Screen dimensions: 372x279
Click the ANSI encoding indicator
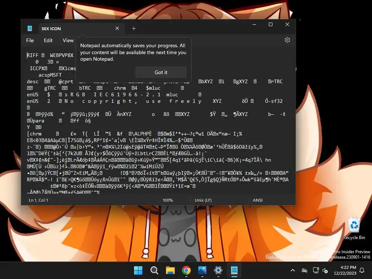[258, 200]
